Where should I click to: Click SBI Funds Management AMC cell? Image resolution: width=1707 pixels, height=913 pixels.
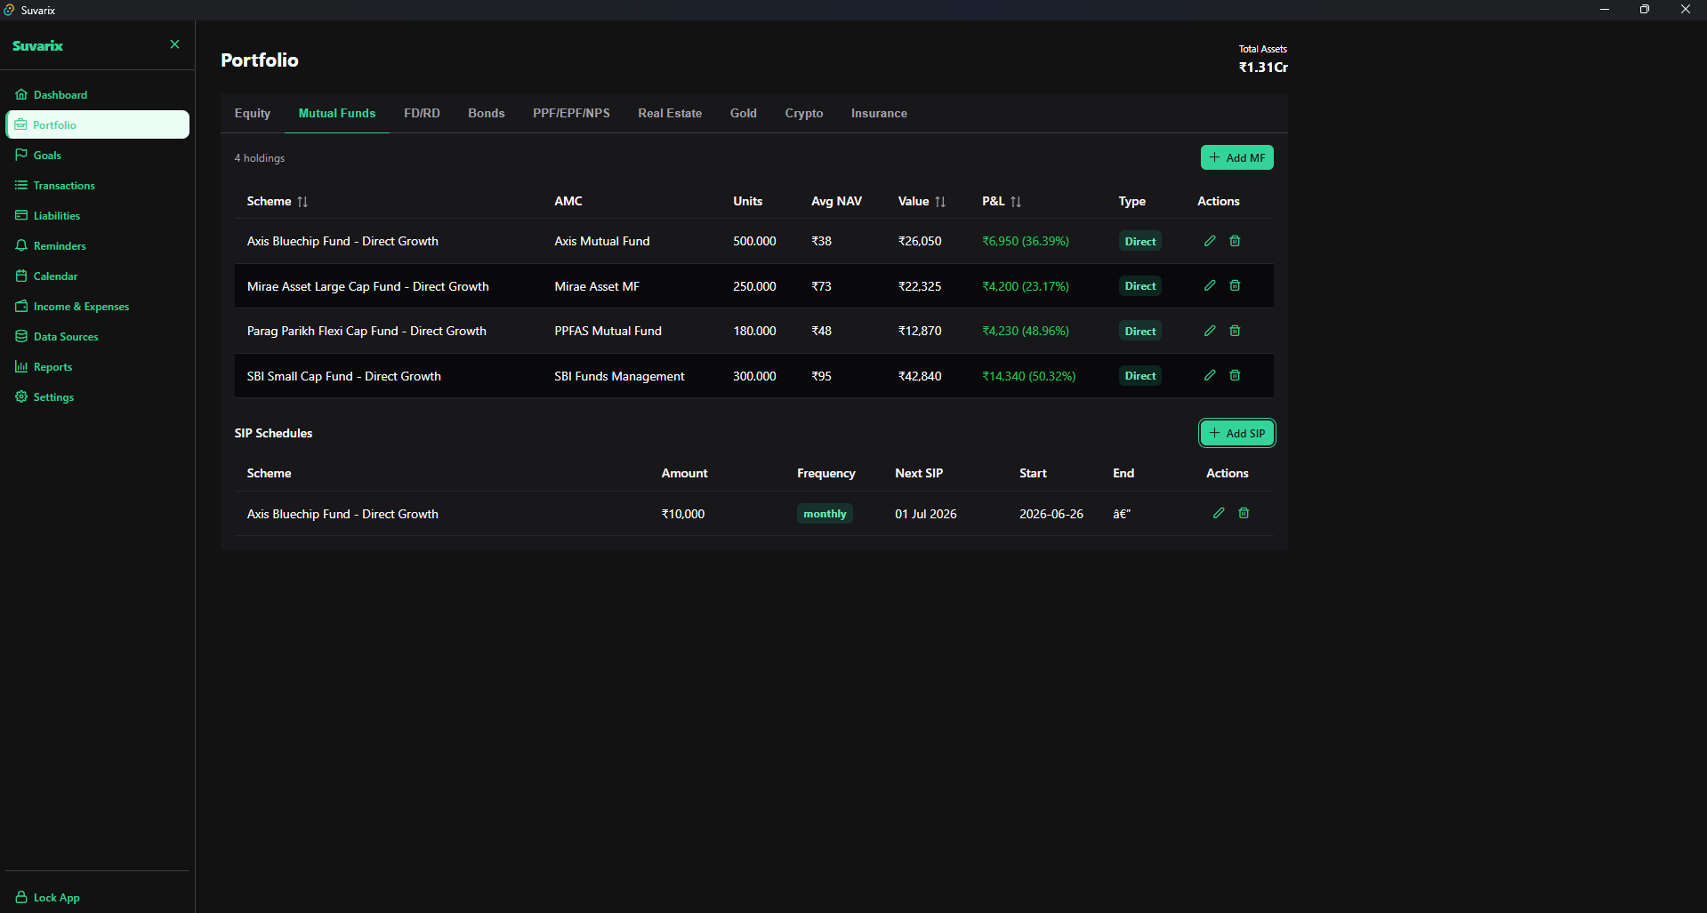point(619,376)
